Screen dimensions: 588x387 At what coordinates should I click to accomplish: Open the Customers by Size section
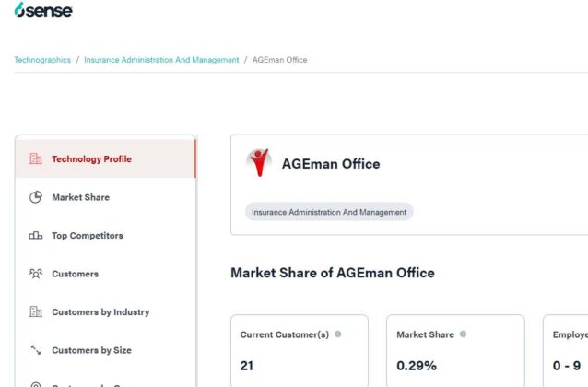coord(105,350)
